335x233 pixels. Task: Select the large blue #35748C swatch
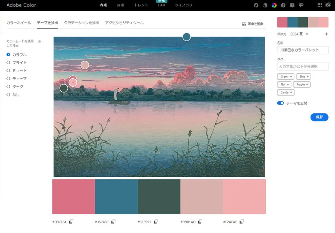pos(117,197)
